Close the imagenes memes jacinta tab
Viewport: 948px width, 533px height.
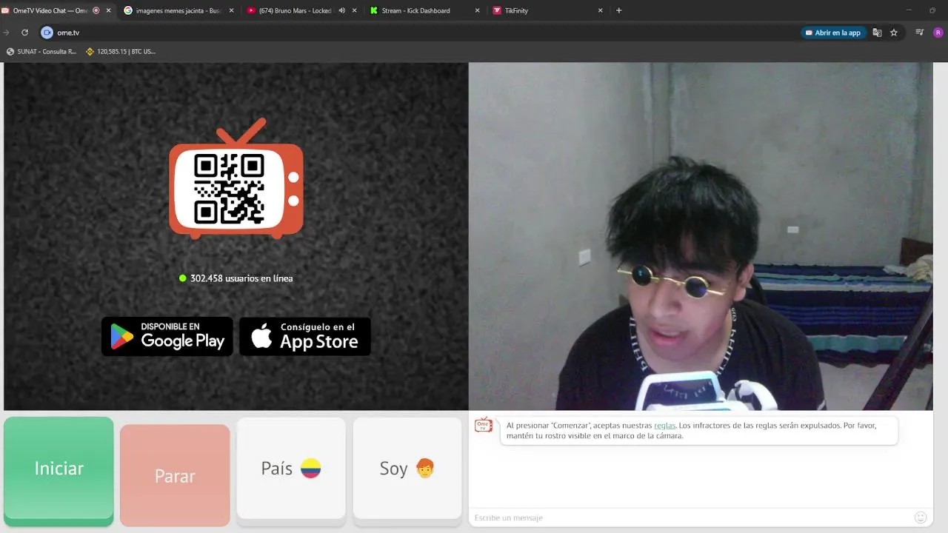click(x=232, y=10)
